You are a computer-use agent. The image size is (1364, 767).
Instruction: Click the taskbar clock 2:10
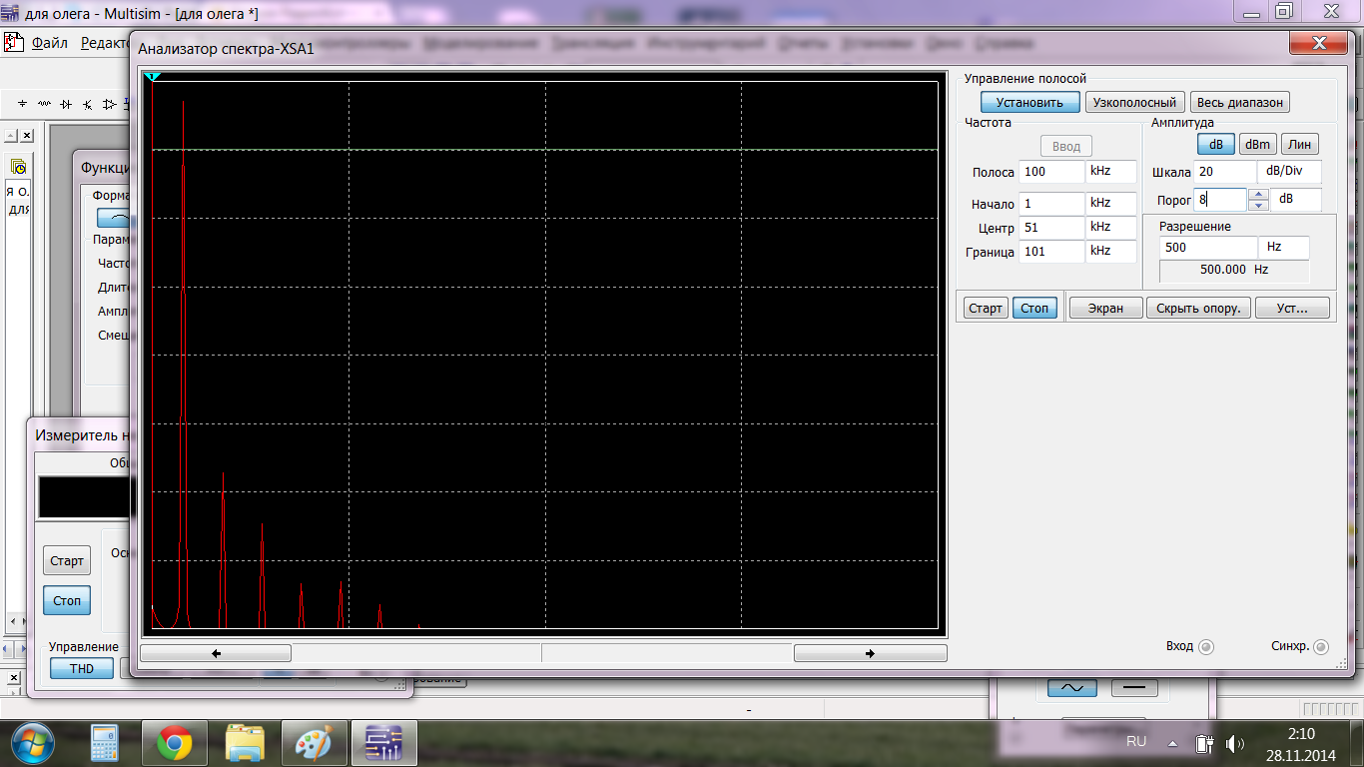[x=1301, y=734]
